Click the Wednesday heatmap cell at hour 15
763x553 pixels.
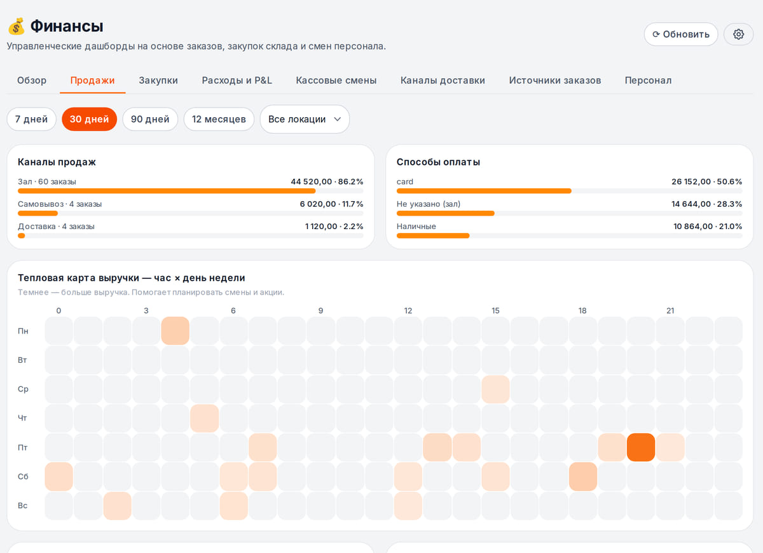[495, 389]
